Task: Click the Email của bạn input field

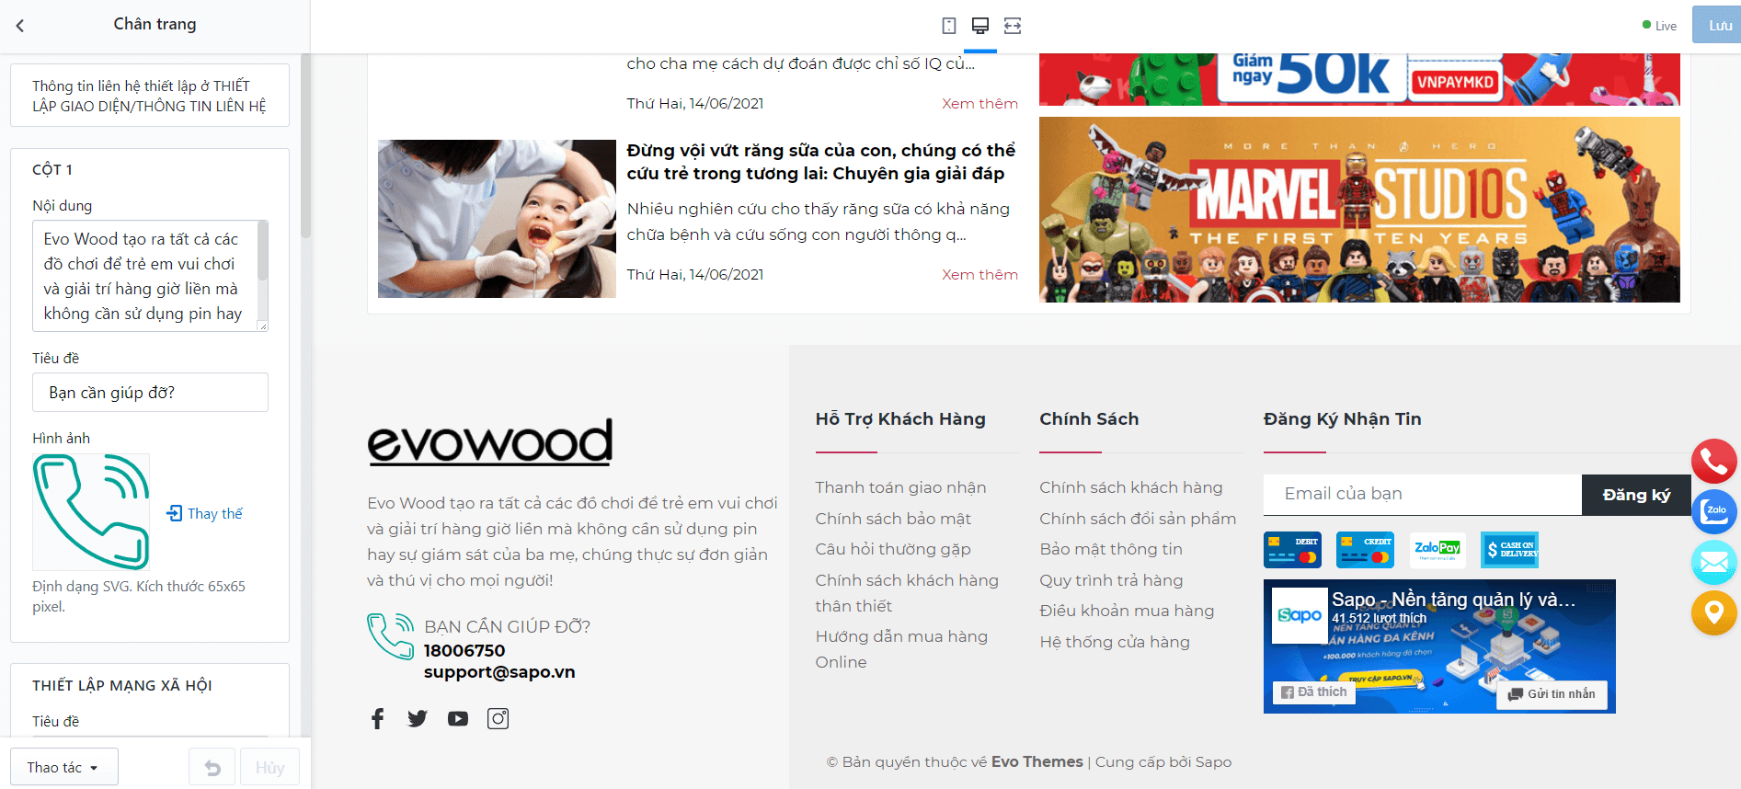Action: 1423,495
